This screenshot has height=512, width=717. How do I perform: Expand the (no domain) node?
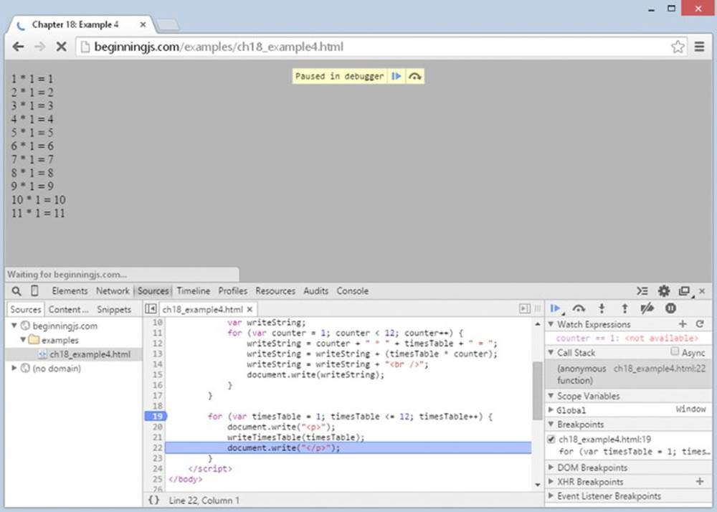coord(14,368)
